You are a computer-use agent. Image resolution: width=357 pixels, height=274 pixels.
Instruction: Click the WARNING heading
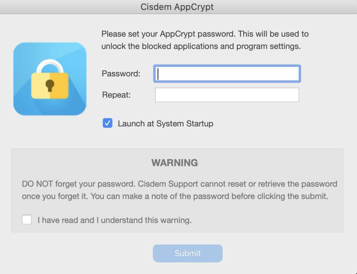click(x=175, y=163)
